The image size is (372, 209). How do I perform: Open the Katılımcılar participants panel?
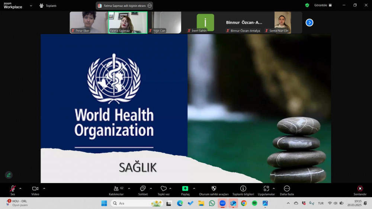pos(116,190)
